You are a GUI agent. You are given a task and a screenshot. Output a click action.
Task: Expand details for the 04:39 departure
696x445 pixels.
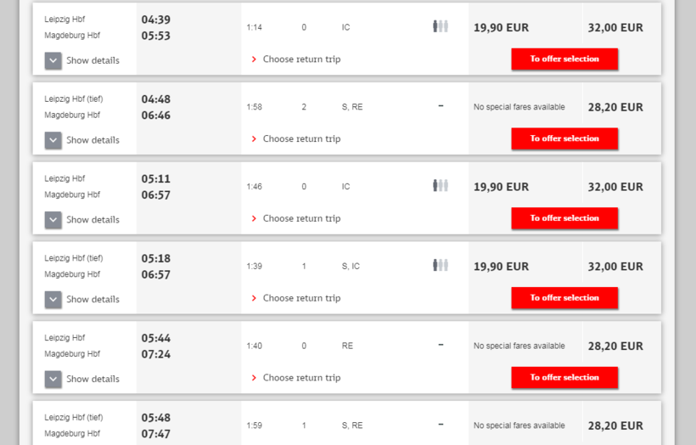(x=53, y=60)
